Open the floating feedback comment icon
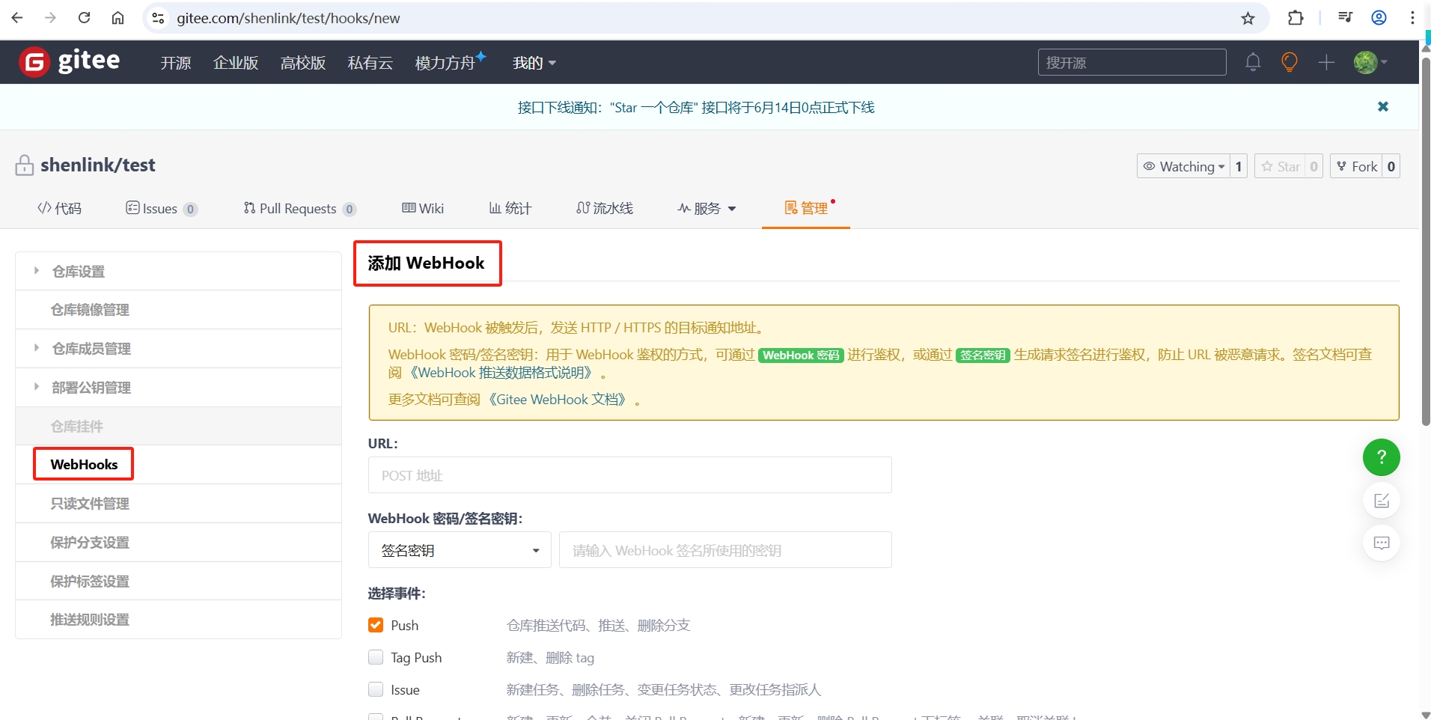The height and width of the screenshot is (720, 1431). pyautogui.click(x=1382, y=543)
